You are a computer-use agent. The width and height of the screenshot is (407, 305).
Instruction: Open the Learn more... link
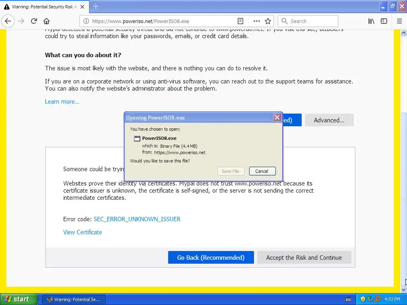click(x=62, y=102)
